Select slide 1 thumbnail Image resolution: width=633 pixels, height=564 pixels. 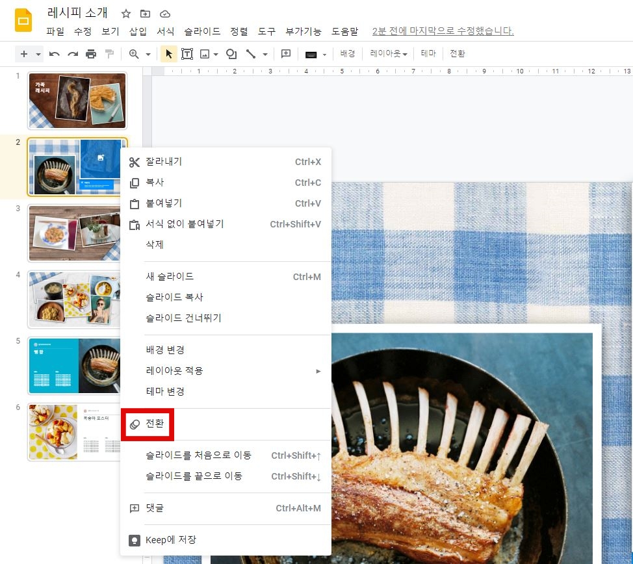coord(77,101)
